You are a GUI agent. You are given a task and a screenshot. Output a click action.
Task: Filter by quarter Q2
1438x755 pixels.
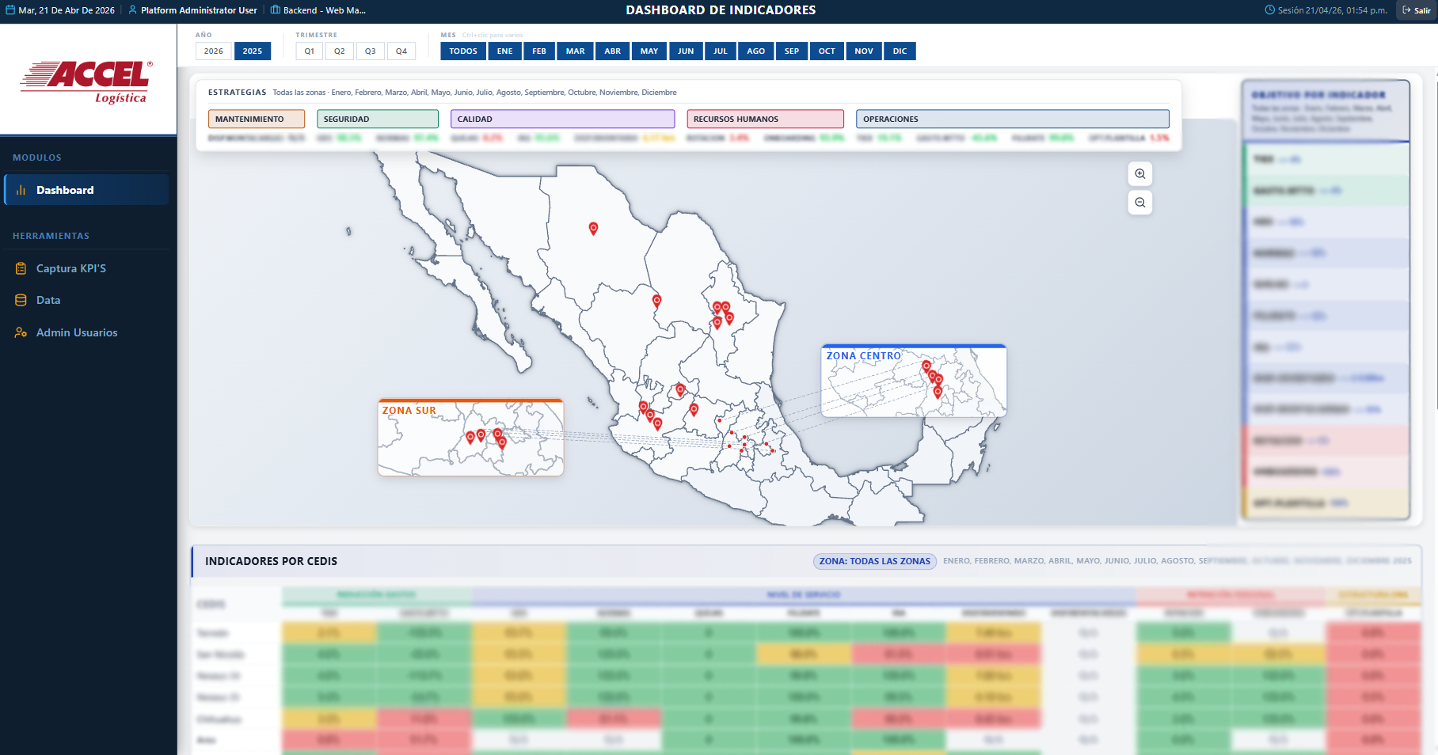point(340,51)
